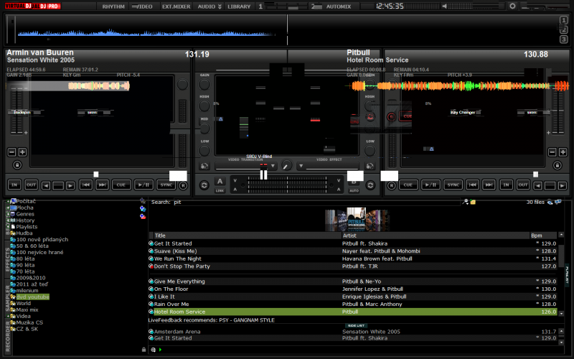
Task: Click yellow folder icon next to search field
Action: pyautogui.click(x=473, y=202)
